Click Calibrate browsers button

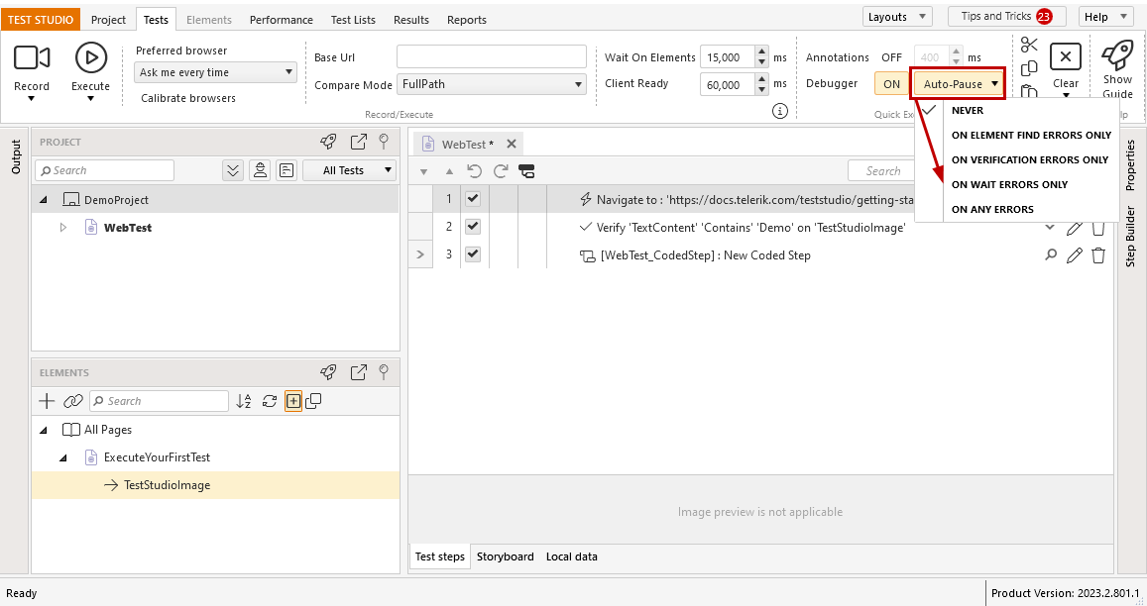[x=188, y=98]
